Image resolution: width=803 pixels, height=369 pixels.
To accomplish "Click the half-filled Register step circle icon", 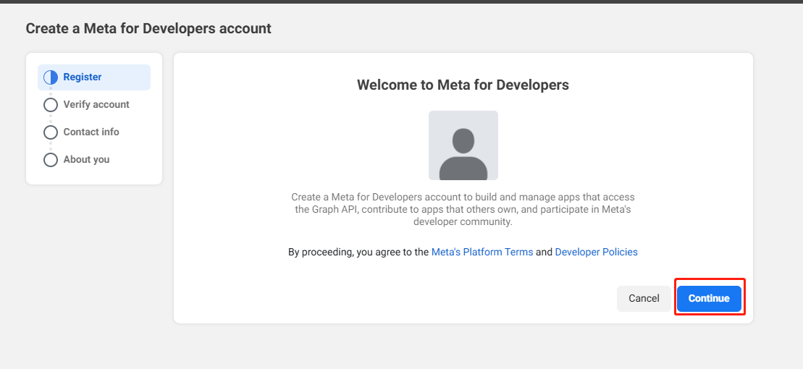I will tap(51, 77).
